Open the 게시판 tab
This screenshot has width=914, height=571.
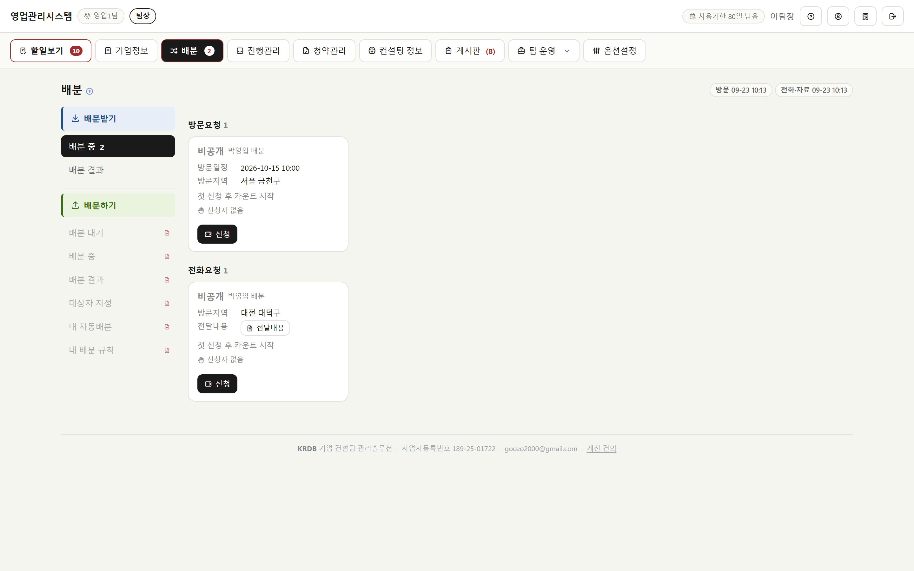tap(470, 51)
